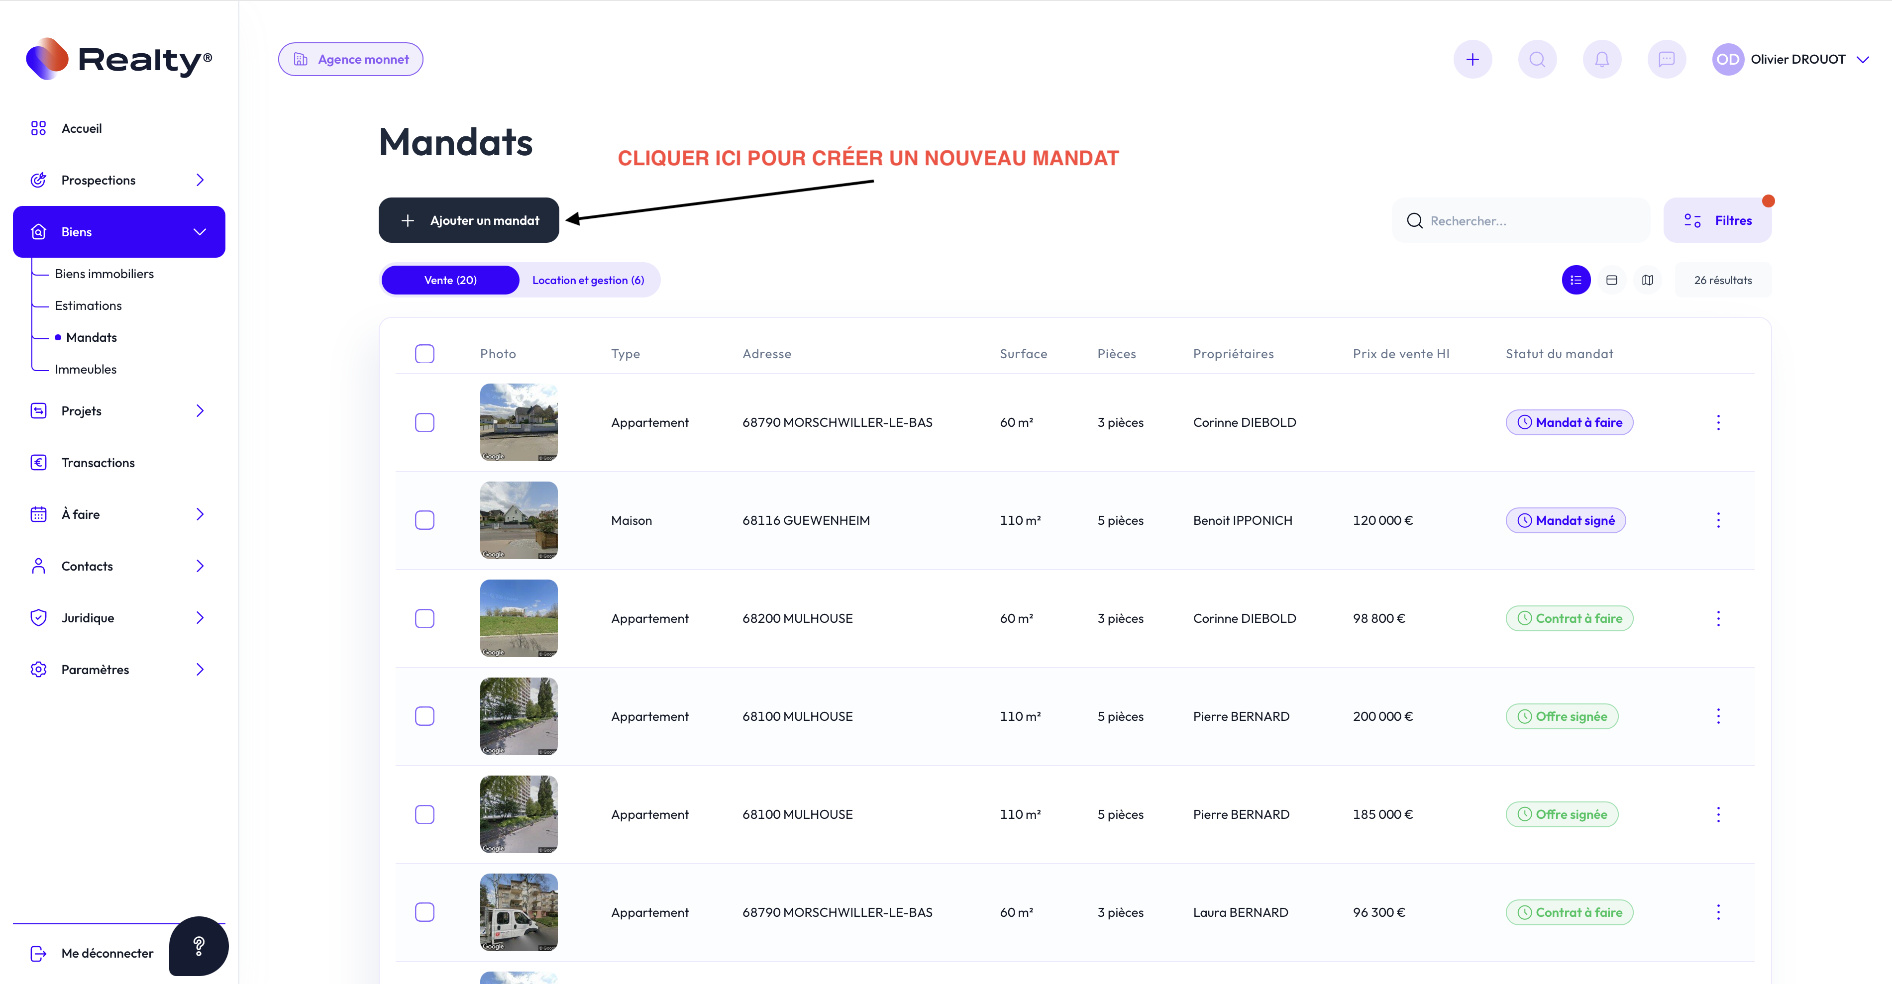This screenshot has width=1892, height=984.
Task: Open the Filtres button
Action: tap(1717, 220)
